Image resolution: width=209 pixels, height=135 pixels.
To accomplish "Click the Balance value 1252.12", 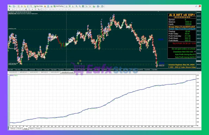I will click(x=188, y=22).
